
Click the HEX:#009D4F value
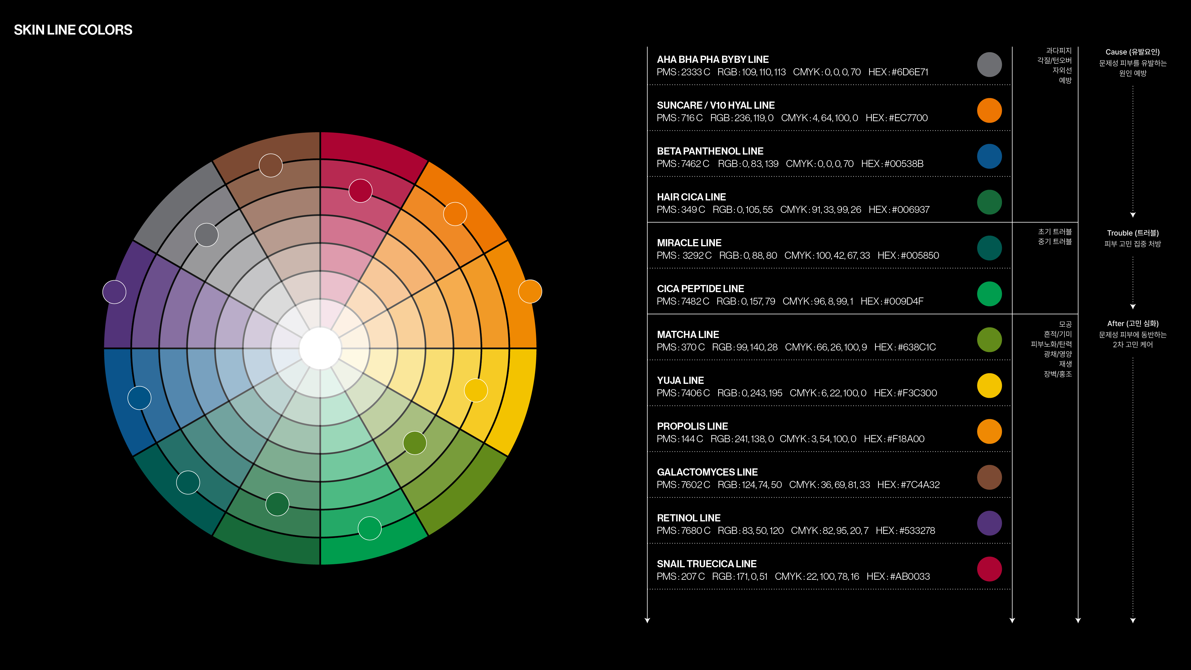click(892, 301)
